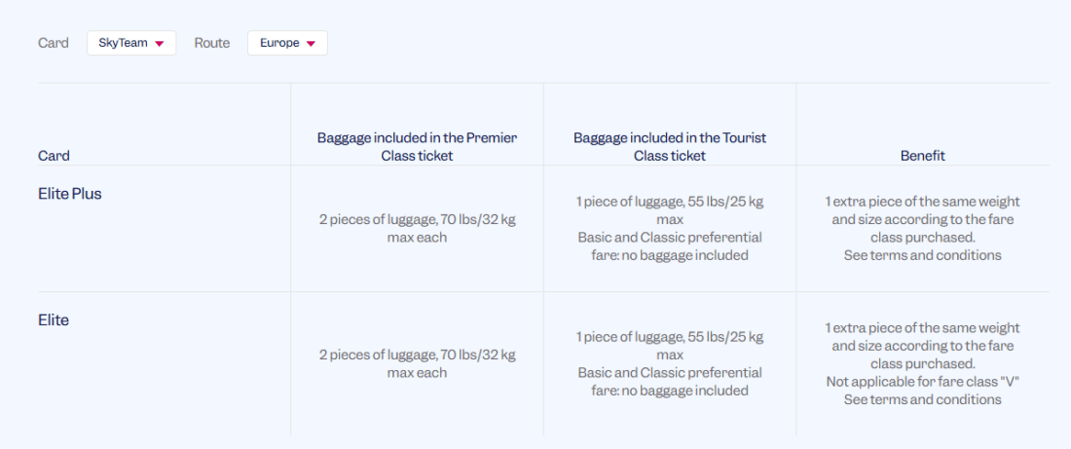Image resolution: width=1071 pixels, height=449 pixels.
Task: Click See terms and conditions for Elite
Action: coord(922,399)
